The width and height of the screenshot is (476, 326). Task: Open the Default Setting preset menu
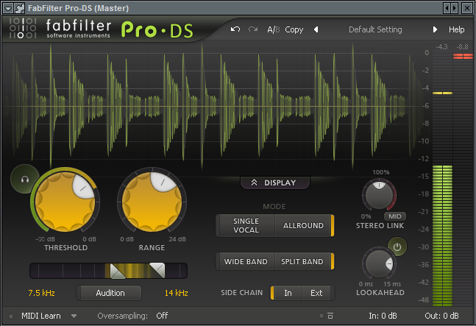click(375, 29)
